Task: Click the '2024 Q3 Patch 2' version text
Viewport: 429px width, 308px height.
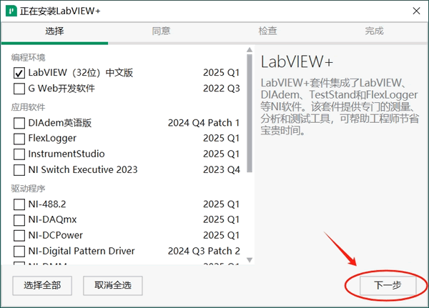Action: pos(204,251)
